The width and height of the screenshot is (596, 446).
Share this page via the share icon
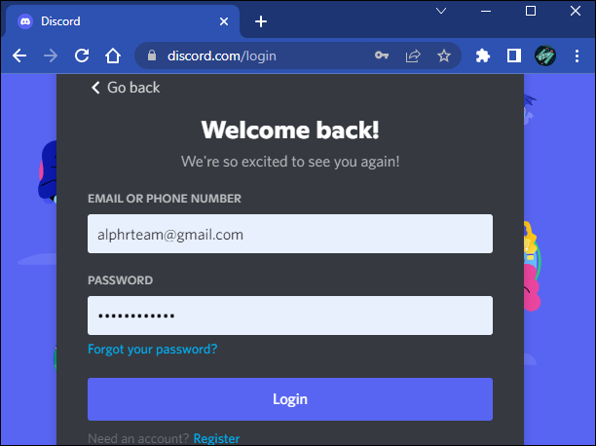click(413, 56)
